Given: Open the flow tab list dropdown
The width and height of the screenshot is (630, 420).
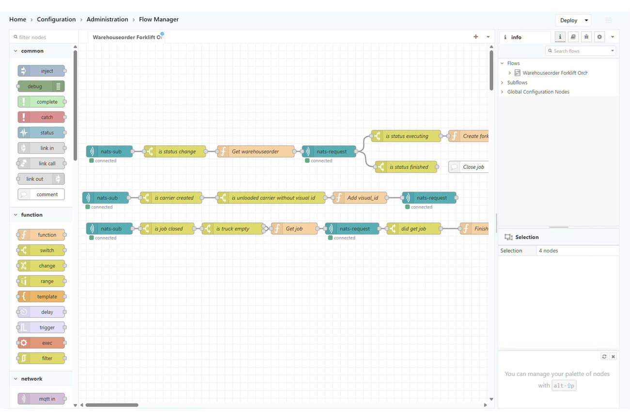Looking at the screenshot, I should tap(488, 37).
